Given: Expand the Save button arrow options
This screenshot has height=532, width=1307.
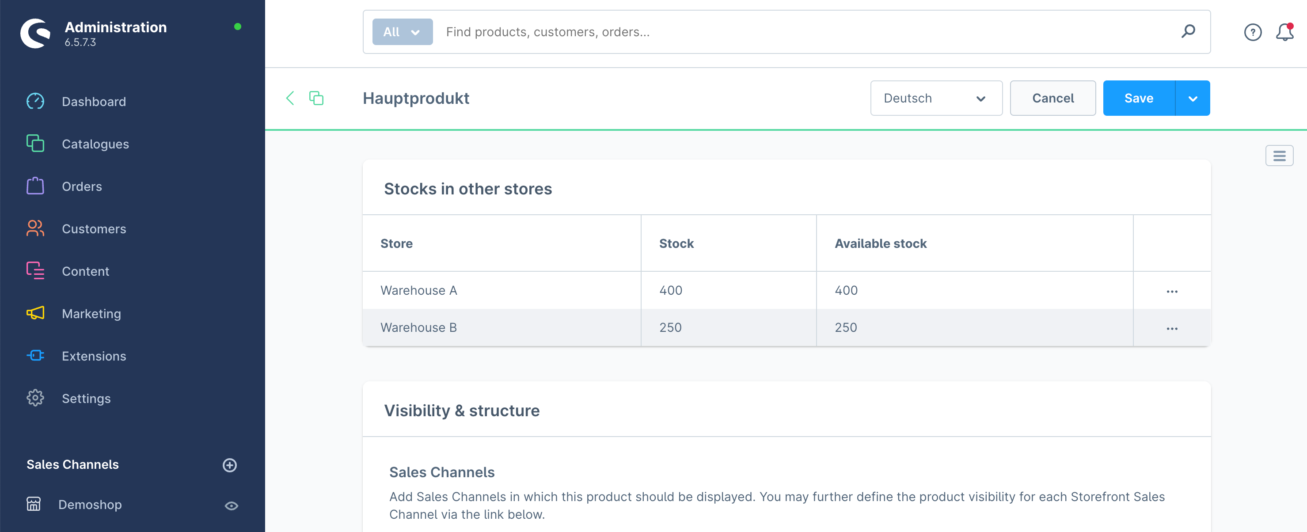Looking at the screenshot, I should (1192, 98).
